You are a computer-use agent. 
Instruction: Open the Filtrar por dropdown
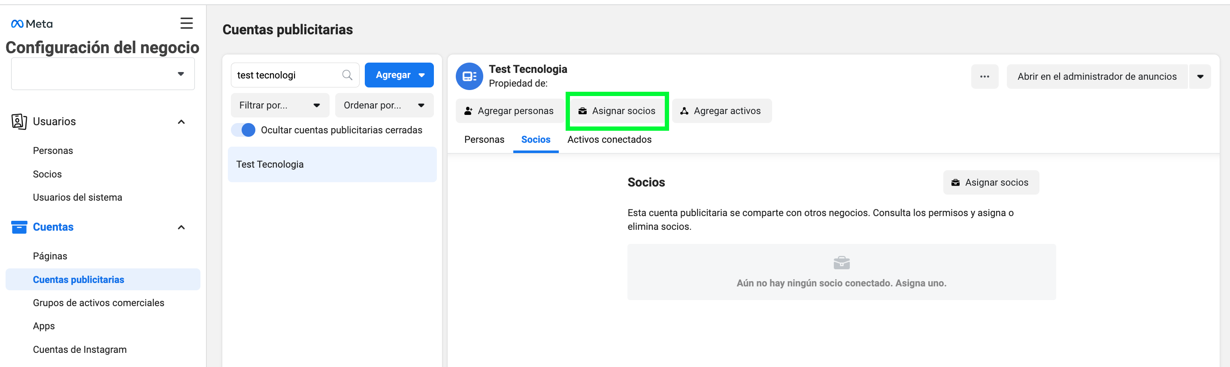(x=280, y=105)
